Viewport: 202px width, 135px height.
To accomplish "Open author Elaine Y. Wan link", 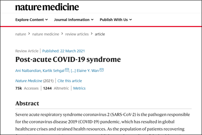I will 88,71.
